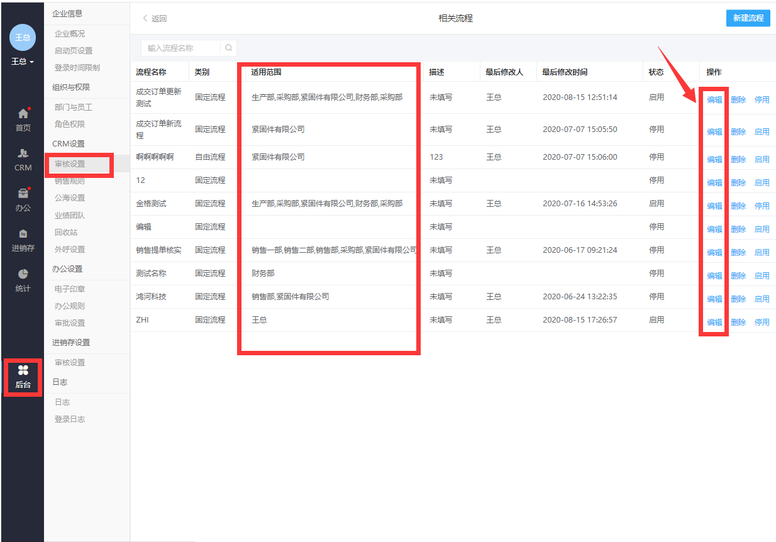
Task: Edit the 鸿河科技 flow
Action: [714, 299]
